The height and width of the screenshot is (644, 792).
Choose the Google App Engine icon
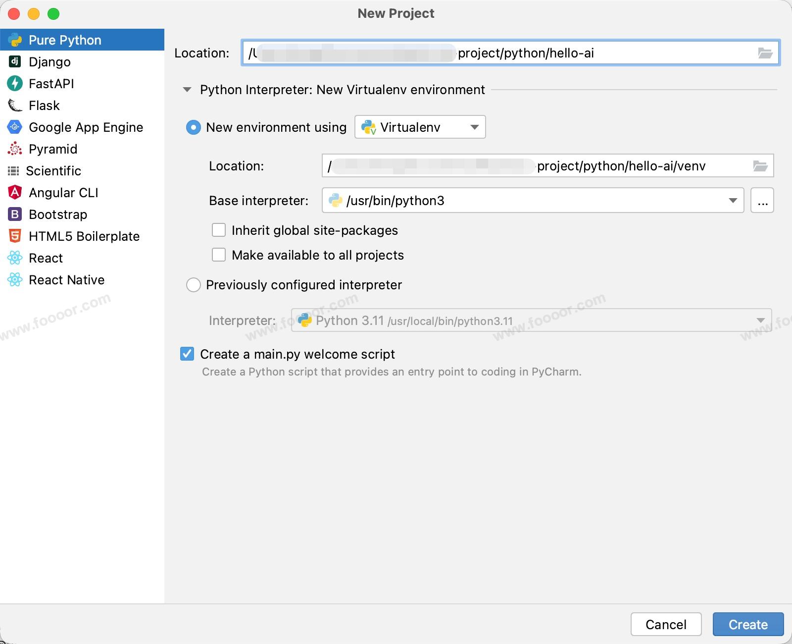click(15, 127)
